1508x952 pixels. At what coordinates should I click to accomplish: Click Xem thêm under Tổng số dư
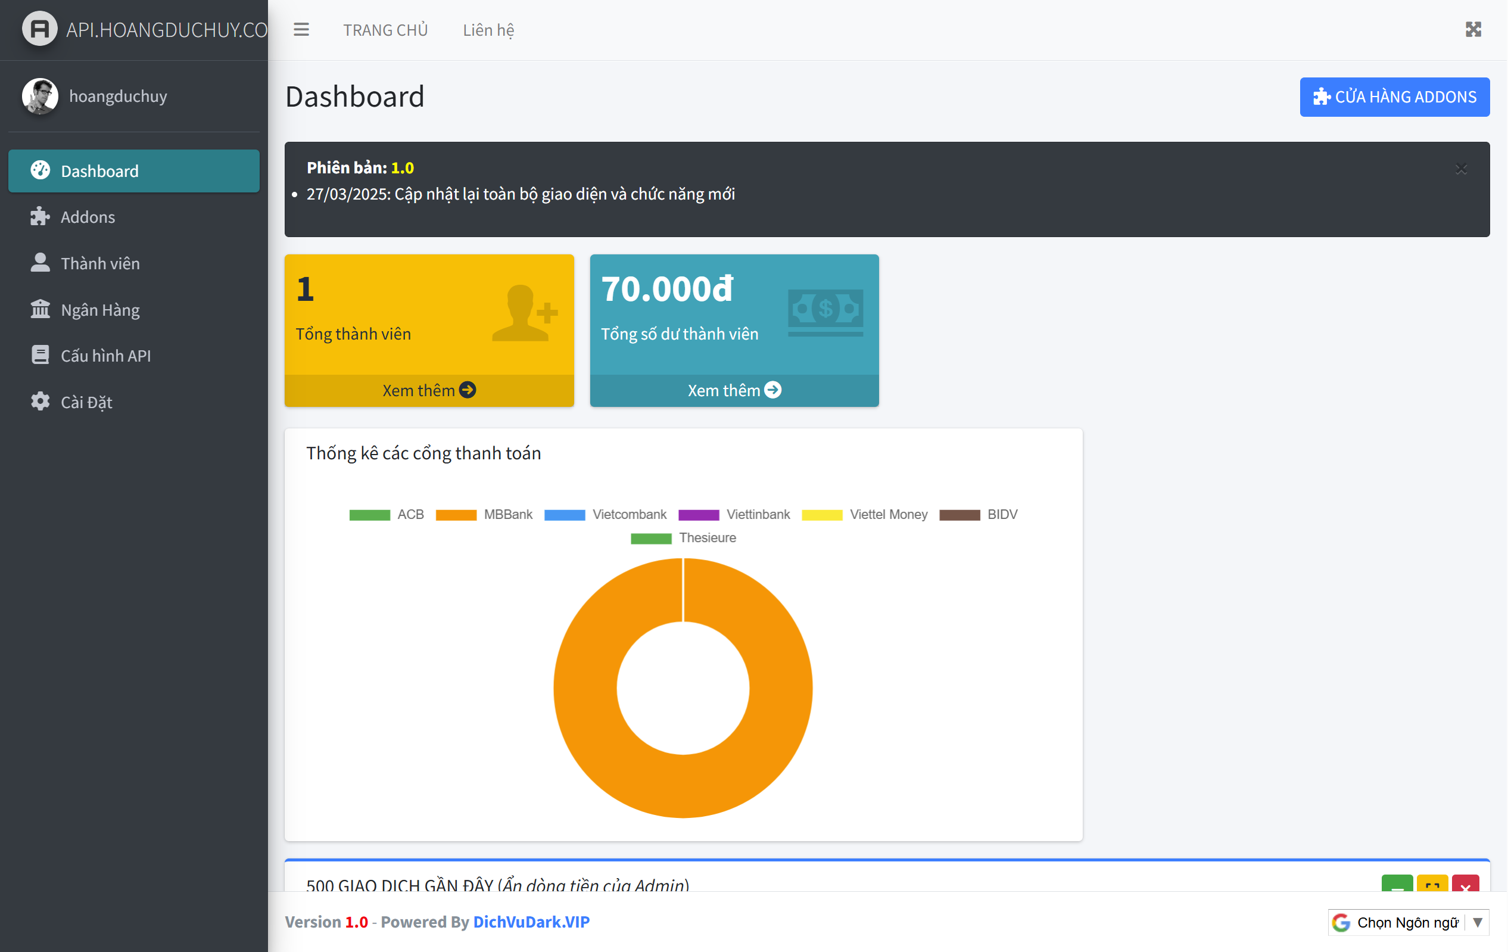tap(734, 390)
